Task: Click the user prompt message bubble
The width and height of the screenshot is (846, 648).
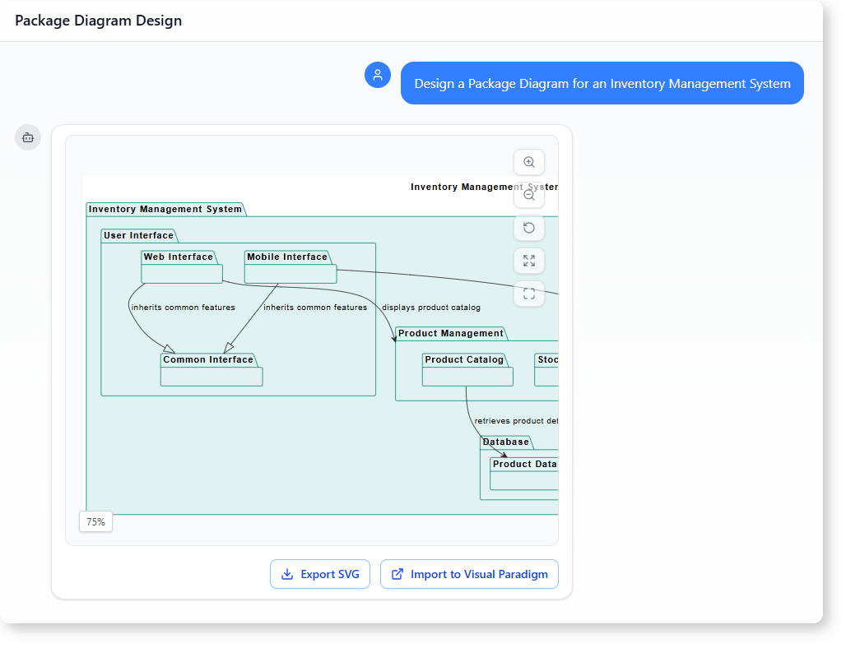Action: click(602, 83)
